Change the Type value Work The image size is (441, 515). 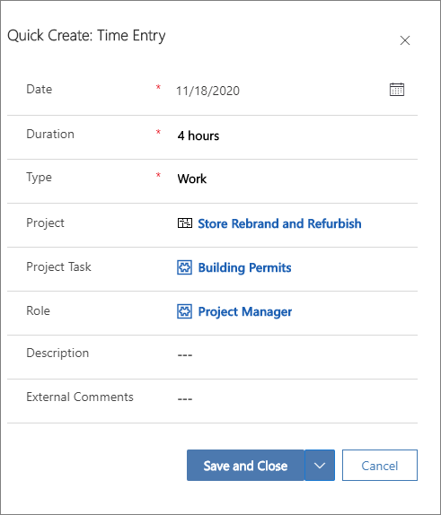coord(192,179)
